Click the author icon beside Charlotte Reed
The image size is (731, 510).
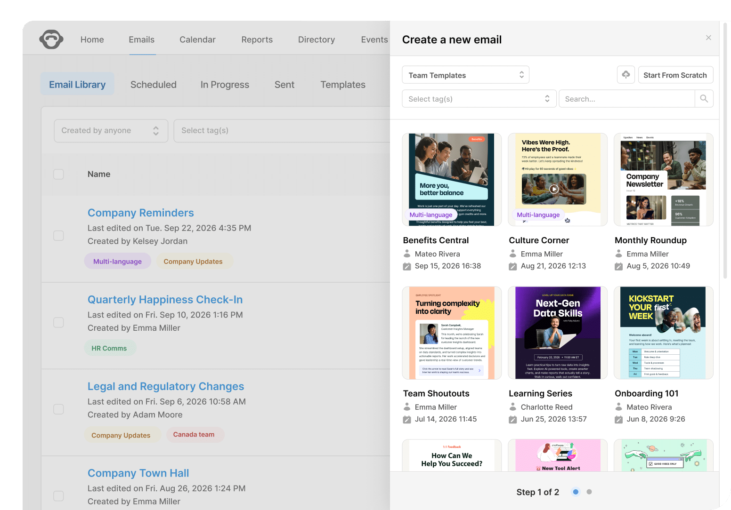pyautogui.click(x=513, y=407)
